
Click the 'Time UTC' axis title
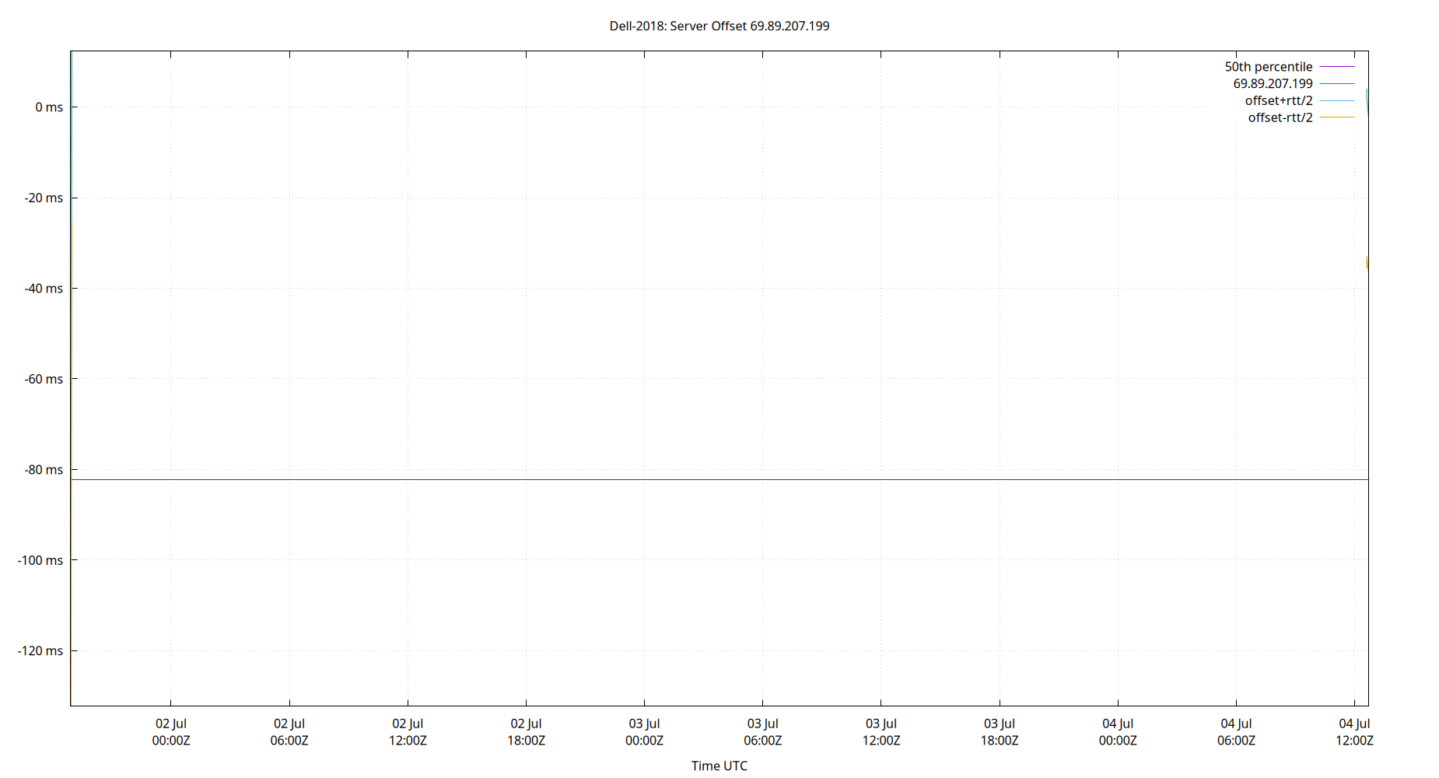point(719,766)
